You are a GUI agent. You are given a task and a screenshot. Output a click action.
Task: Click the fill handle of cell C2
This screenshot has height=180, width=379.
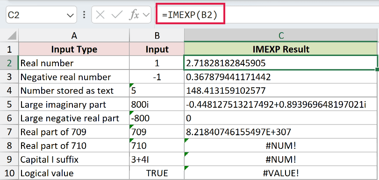(x=377, y=69)
